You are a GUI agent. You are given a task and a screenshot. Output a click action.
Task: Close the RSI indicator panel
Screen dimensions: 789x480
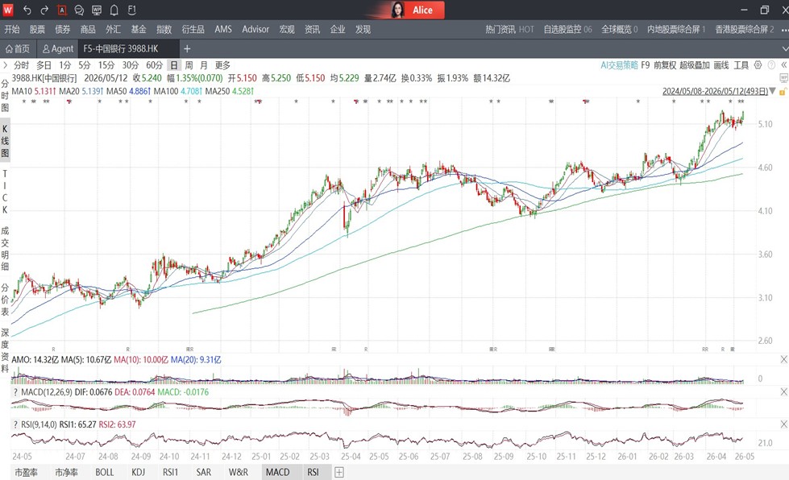[783, 424]
